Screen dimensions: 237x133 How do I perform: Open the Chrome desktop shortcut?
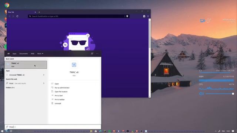tap(7, 5)
